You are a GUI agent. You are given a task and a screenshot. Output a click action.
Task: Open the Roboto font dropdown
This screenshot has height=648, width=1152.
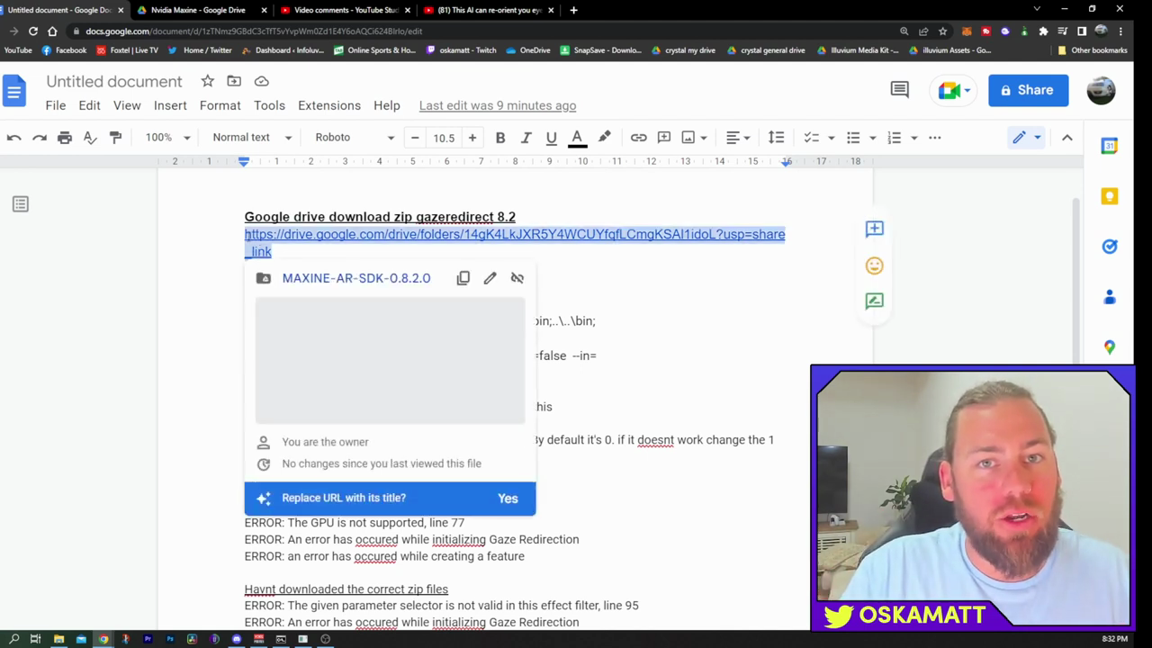pyautogui.click(x=355, y=138)
